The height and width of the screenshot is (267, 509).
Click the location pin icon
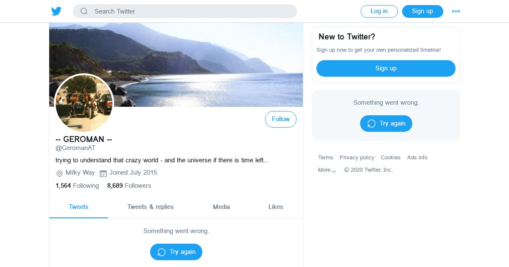(59, 173)
